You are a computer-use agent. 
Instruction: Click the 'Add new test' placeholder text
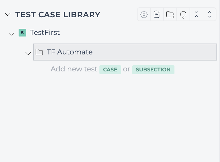74,69
